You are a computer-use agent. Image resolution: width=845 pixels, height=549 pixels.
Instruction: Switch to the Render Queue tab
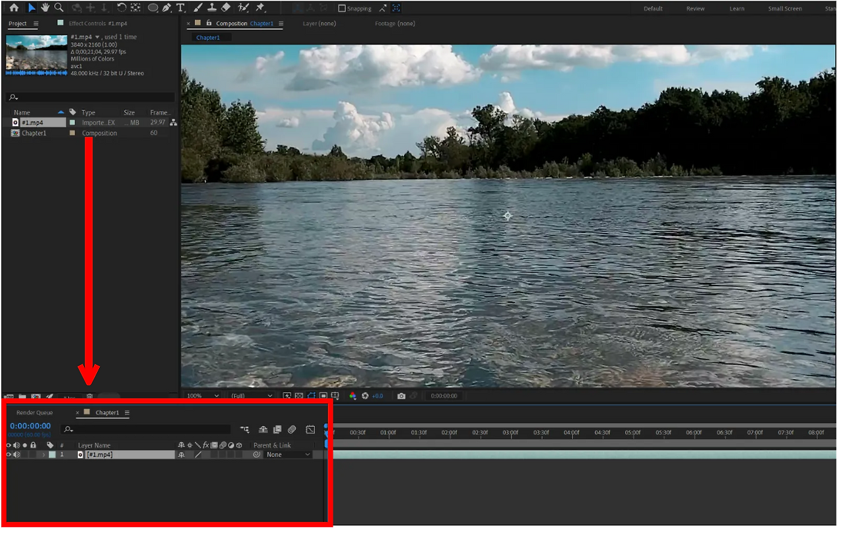click(x=34, y=413)
